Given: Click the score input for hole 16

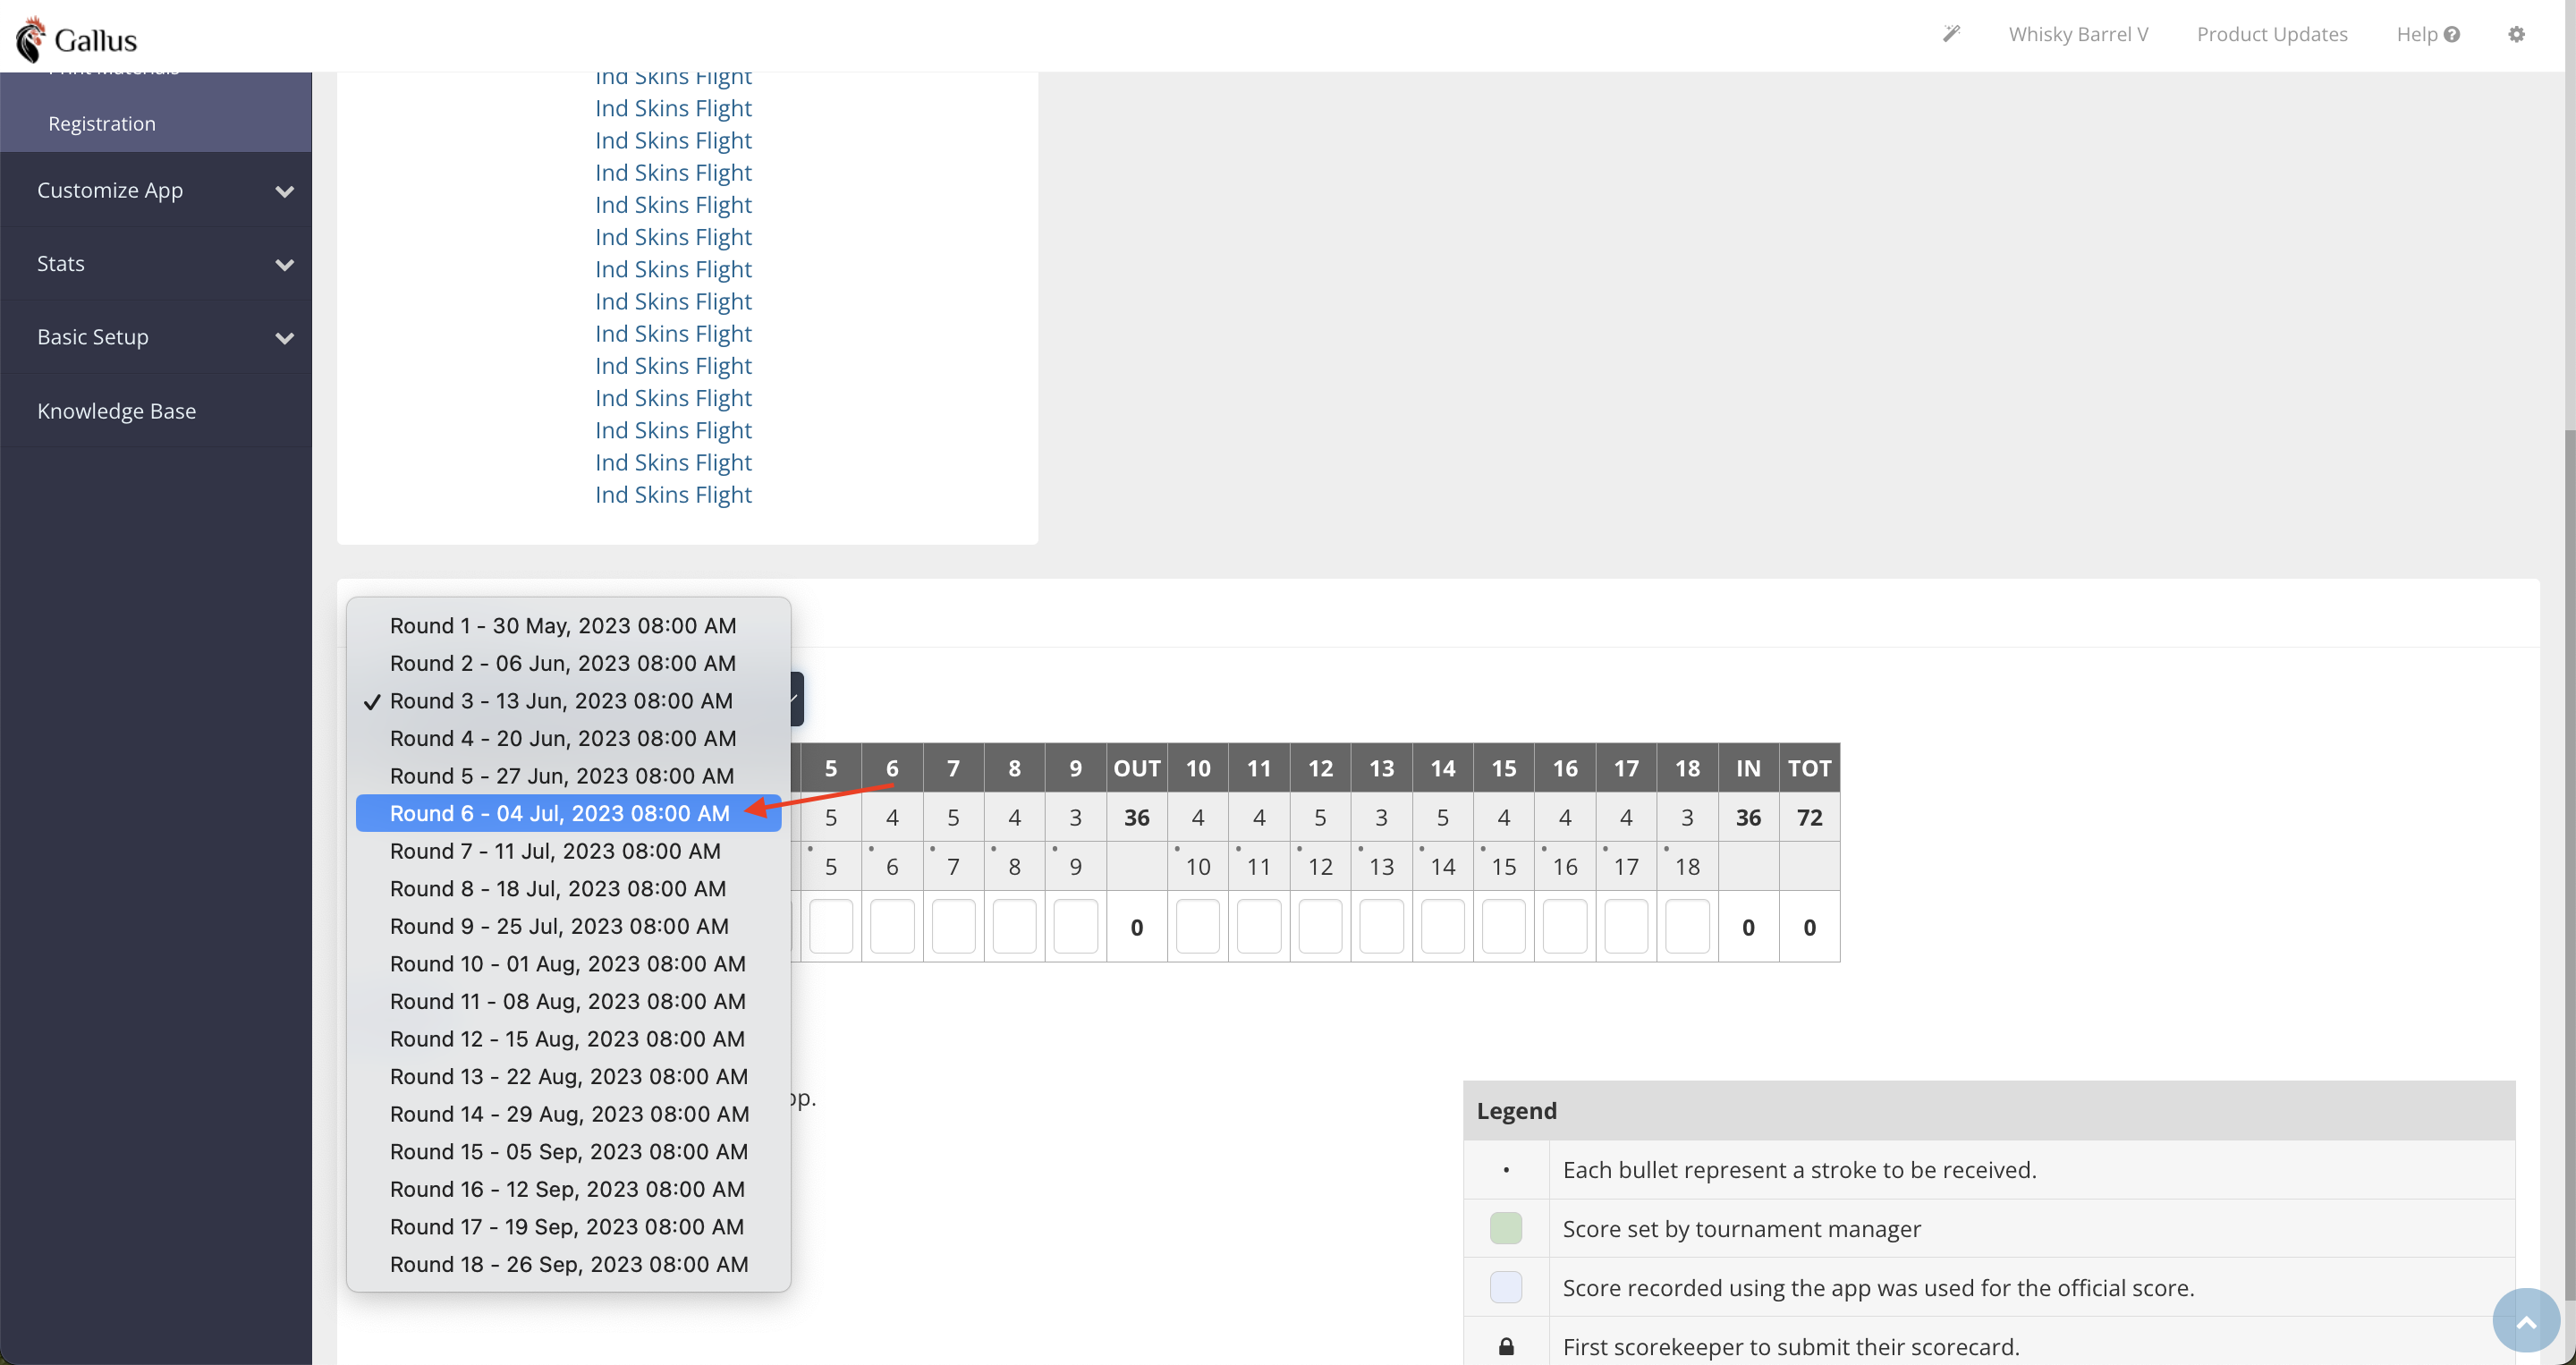Looking at the screenshot, I should click(x=1565, y=926).
